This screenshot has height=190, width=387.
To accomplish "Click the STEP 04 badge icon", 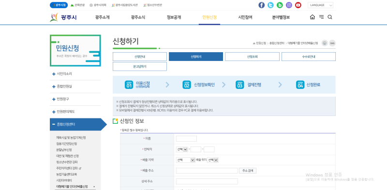I will [300, 85].
